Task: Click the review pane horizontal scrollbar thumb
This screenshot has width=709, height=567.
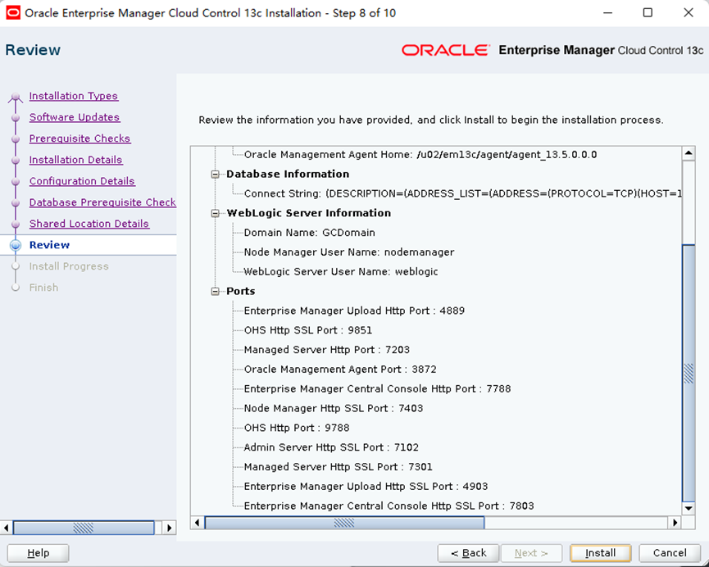Action: pyautogui.click(x=344, y=523)
